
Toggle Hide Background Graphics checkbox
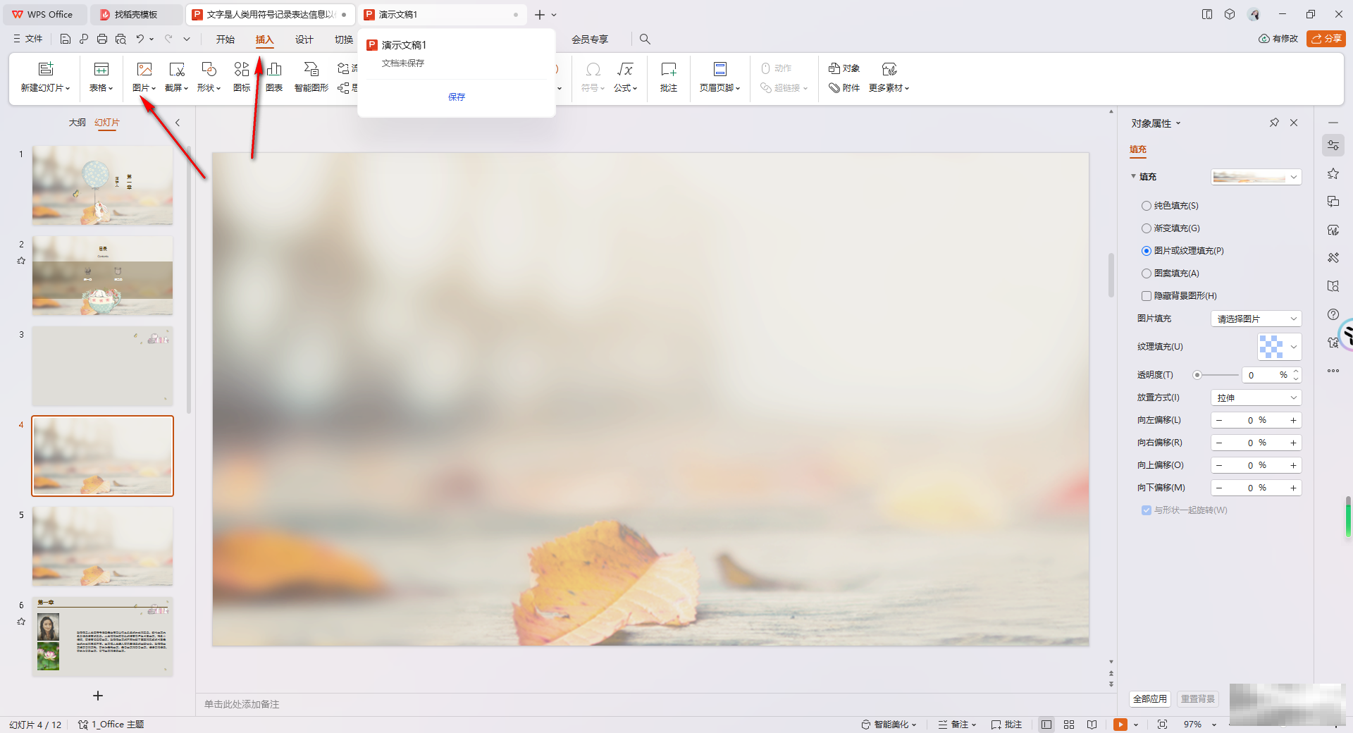pyautogui.click(x=1147, y=296)
